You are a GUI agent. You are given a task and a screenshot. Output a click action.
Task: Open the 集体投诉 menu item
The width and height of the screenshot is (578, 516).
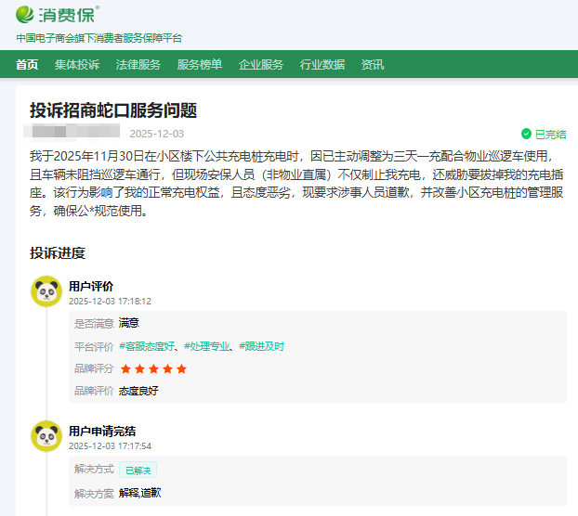pyautogui.click(x=77, y=64)
